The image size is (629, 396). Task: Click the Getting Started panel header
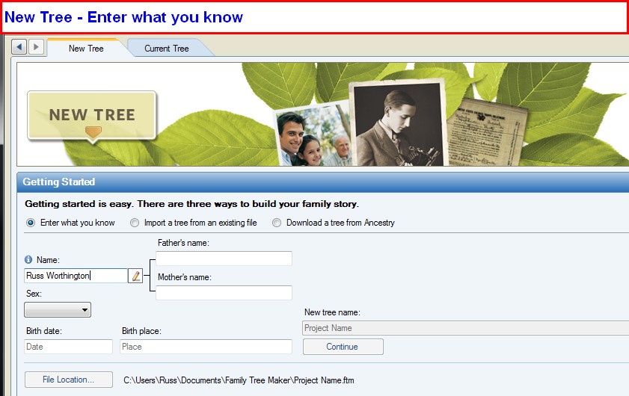(323, 182)
